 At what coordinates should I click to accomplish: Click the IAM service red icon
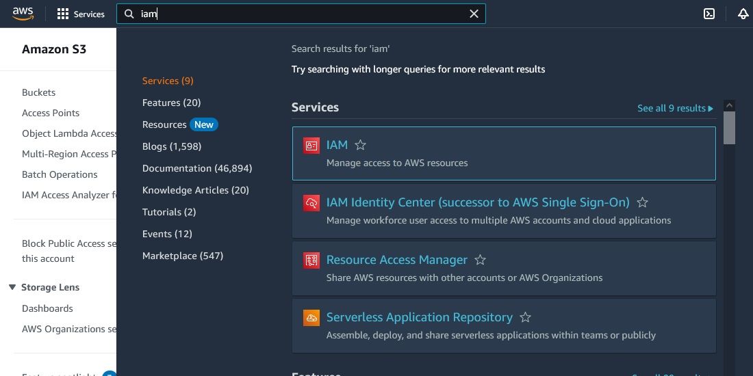click(x=311, y=145)
